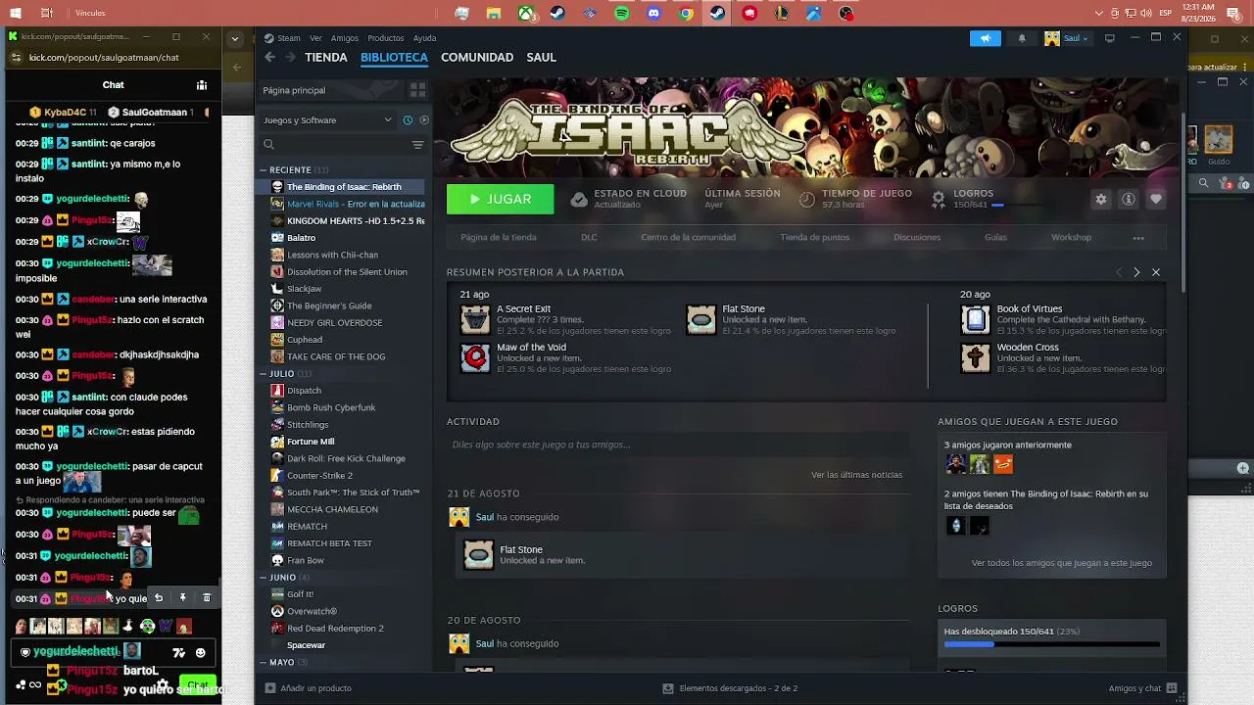Viewport: 1254px width, 705px height.
Task: Open Windows Start menu
Action: point(17,14)
